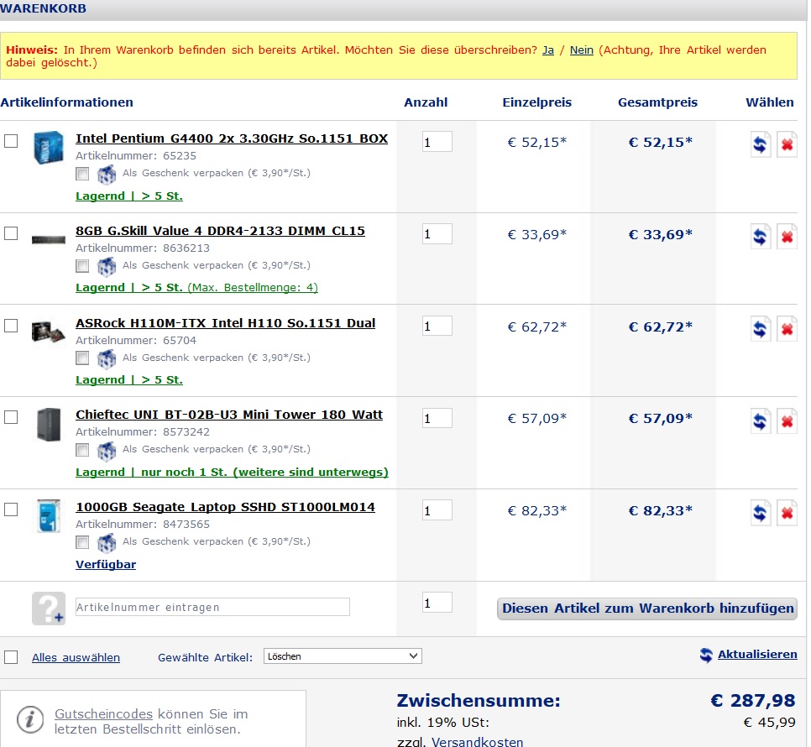
Task: Delete Intel Pentium G4400 with the red X
Action: click(x=787, y=144)
